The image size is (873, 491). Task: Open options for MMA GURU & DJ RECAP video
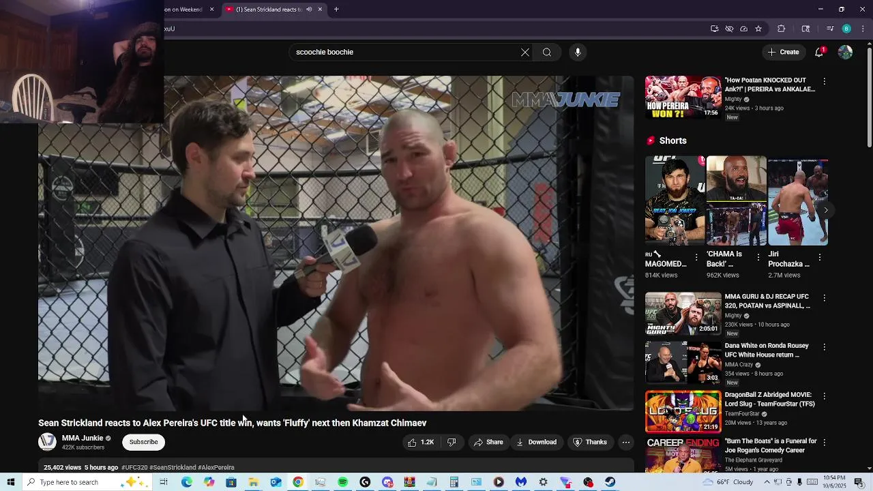point(824,298)
